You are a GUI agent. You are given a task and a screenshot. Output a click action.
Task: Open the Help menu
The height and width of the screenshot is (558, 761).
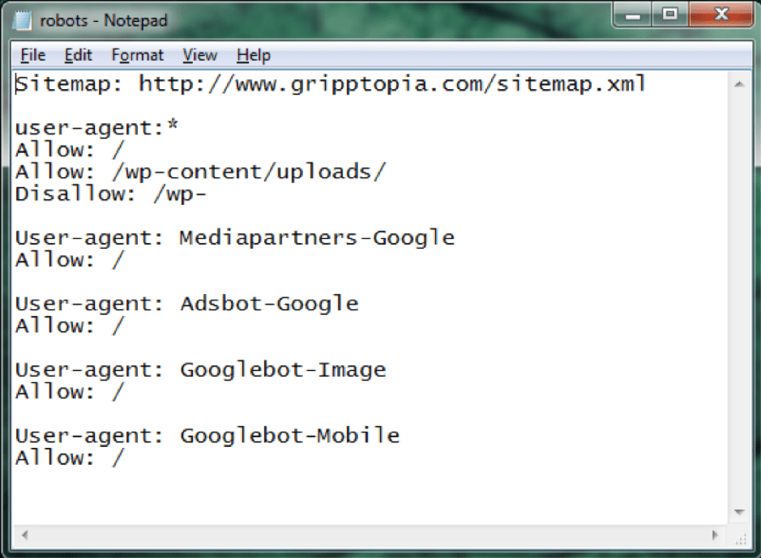click(x=252, y=55)
